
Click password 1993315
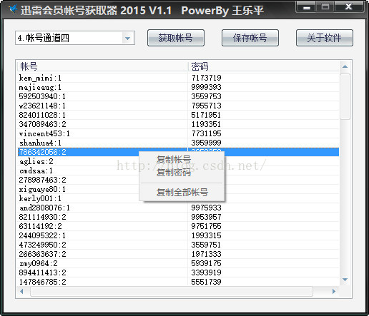click(x=206, y=235)
